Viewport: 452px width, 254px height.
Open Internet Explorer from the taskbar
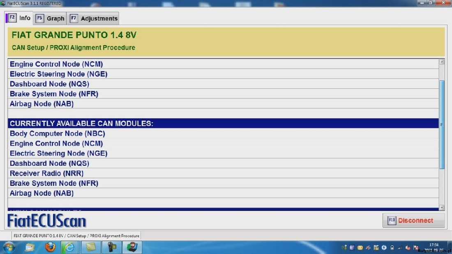tap(69, 247)
